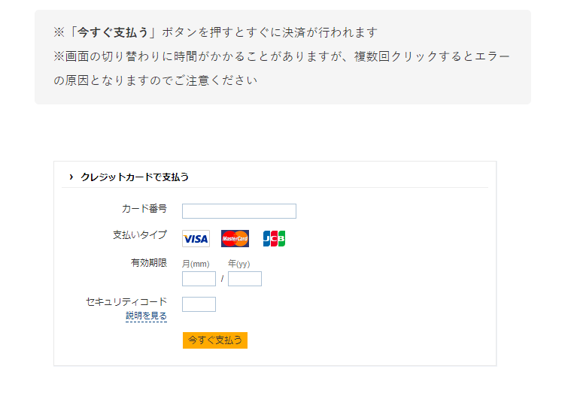565x399 pixels.
Task: Click the 支払いタイプ label
Action: click(140, 235)
